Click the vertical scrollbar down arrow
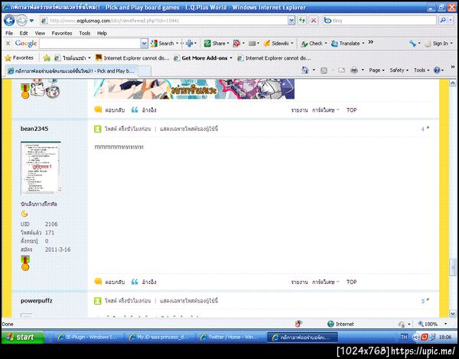The image size is (459, 359). point(453,314)
